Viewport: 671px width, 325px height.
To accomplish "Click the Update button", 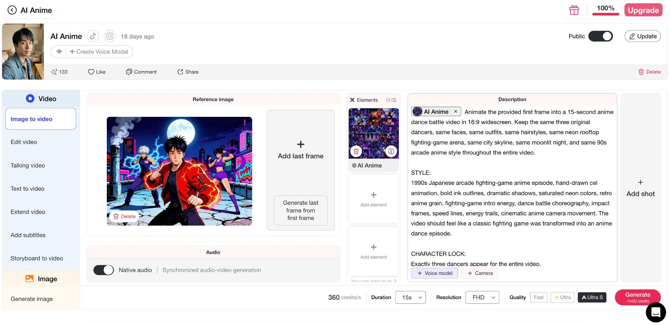I will 642,36.
